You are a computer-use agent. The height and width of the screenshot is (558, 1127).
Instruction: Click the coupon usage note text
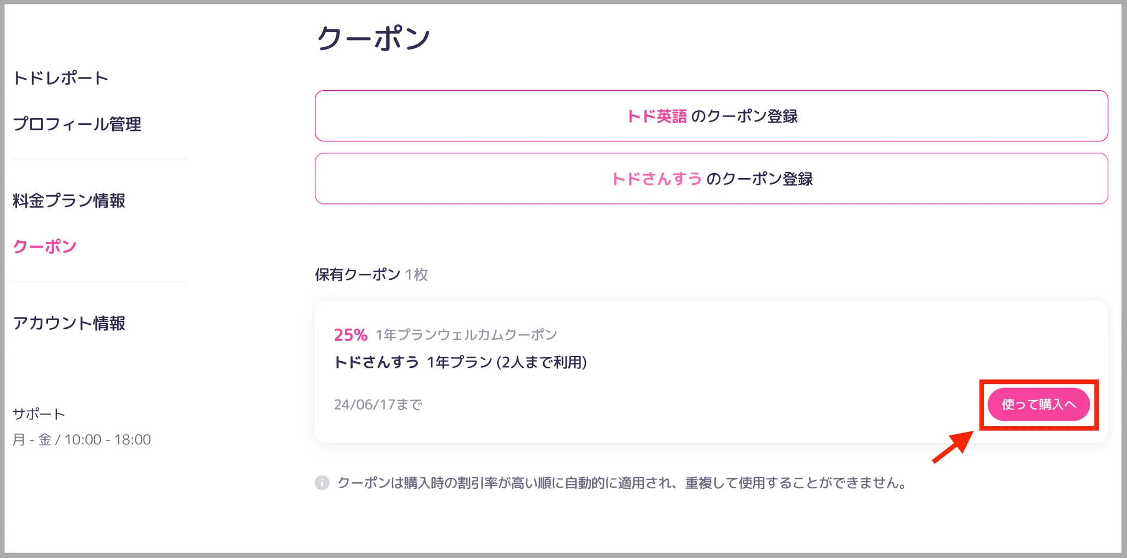(x=622, y=483)
